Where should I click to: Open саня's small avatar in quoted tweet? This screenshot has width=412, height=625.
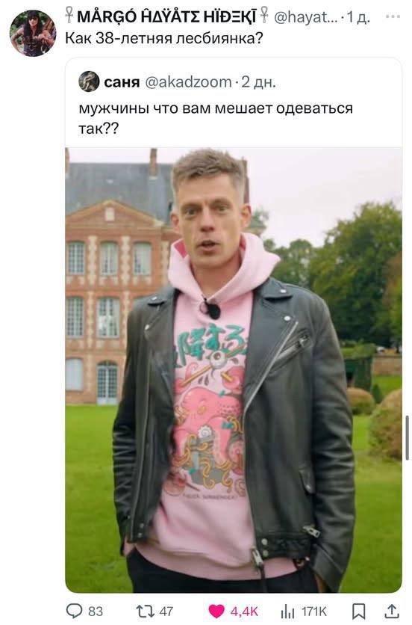pos(89,81)
